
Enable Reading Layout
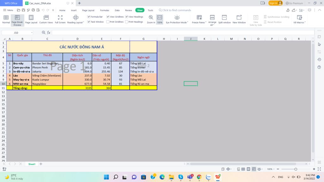pos(75,20)
